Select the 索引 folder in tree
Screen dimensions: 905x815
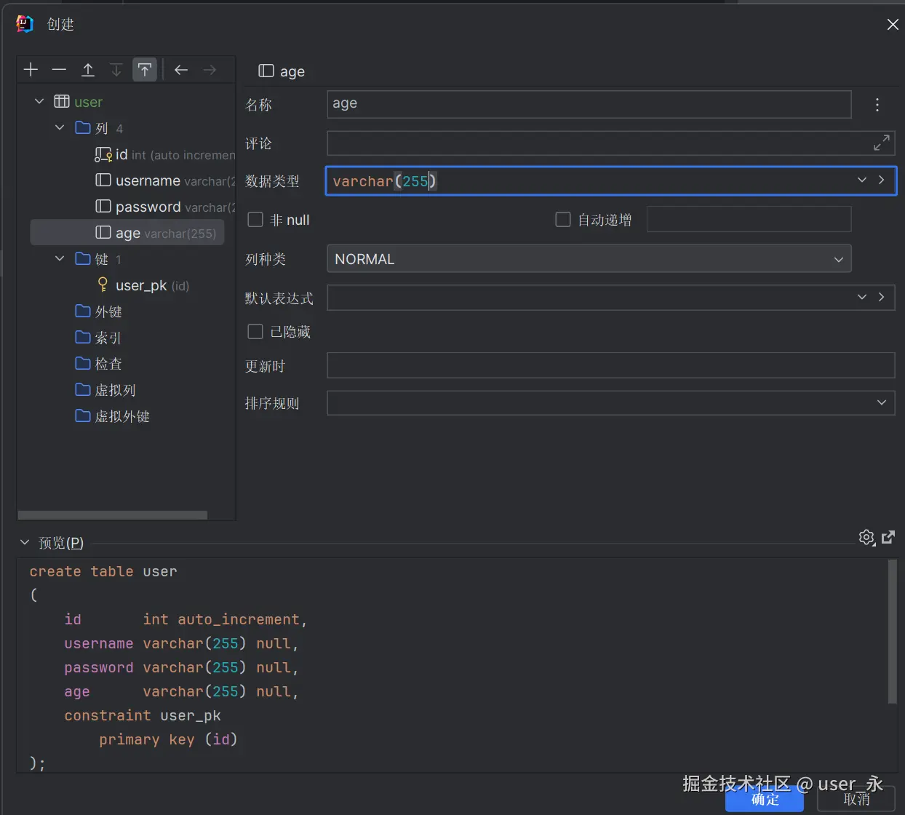pyautogui.click(x=108, y=338)
